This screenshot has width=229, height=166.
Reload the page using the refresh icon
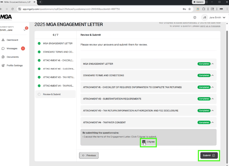[x=13, y=9]
